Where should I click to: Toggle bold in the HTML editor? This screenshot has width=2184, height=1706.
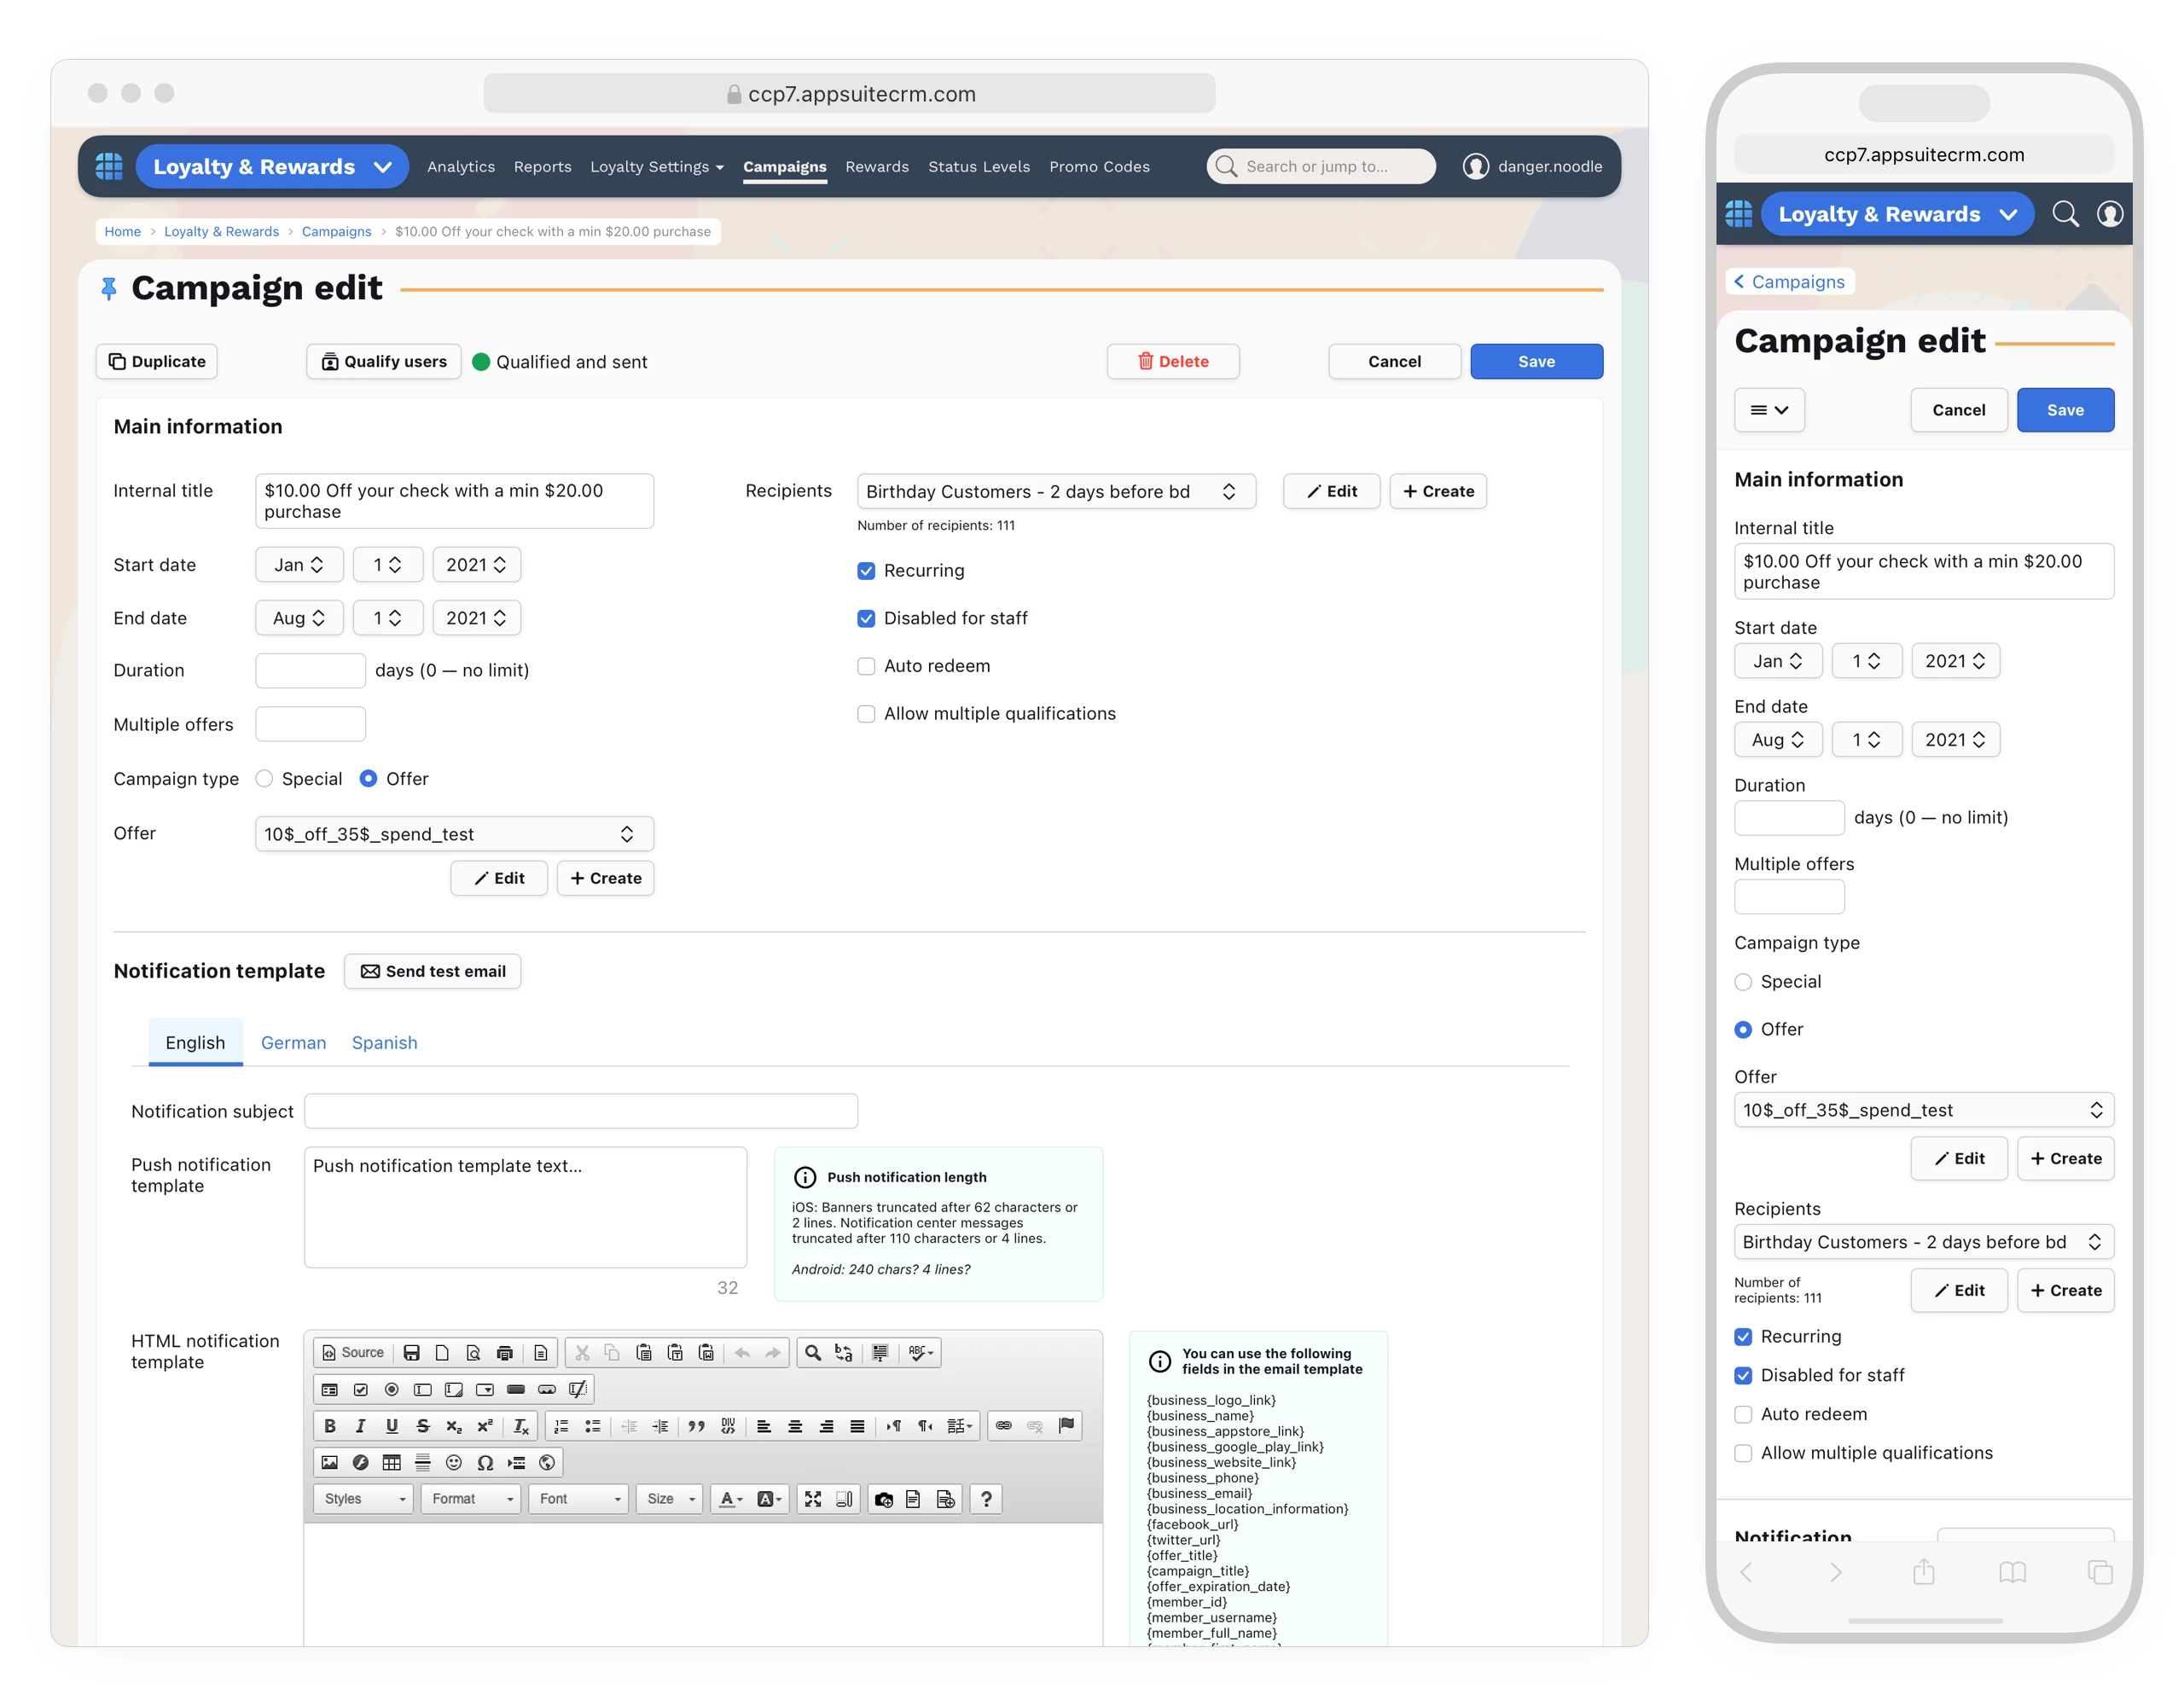330,1426
